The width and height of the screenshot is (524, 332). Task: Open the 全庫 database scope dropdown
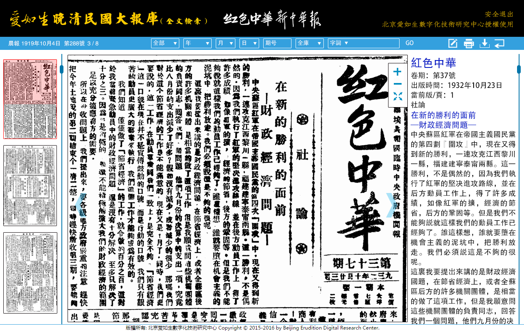coord(309,43)
